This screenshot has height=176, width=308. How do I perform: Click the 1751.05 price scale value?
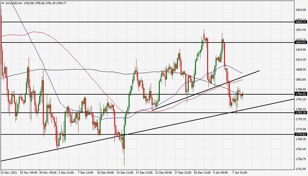click(x=301, y=169)
